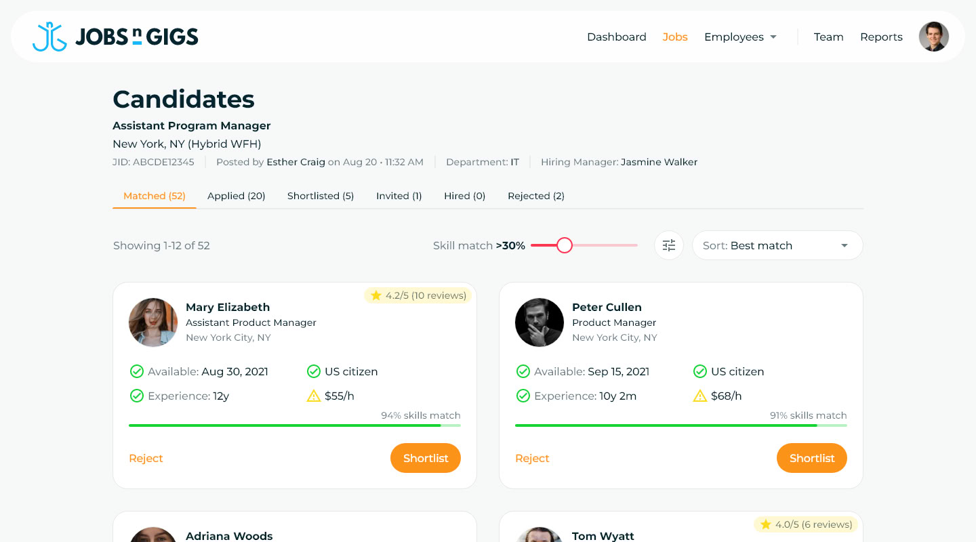Expand the Employees dropdown menu
The width and height of the screenshot is (976, 542).
(x=740, y=37)
